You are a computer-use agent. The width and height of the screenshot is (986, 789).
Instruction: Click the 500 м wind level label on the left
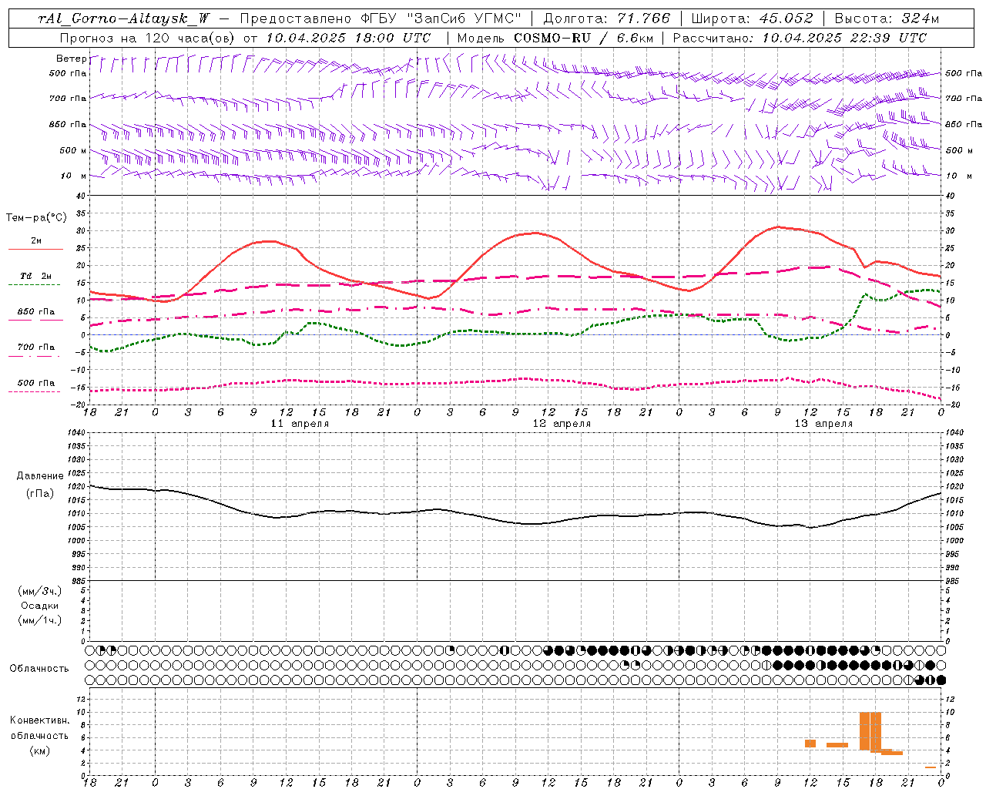click(x=73, y=150)
